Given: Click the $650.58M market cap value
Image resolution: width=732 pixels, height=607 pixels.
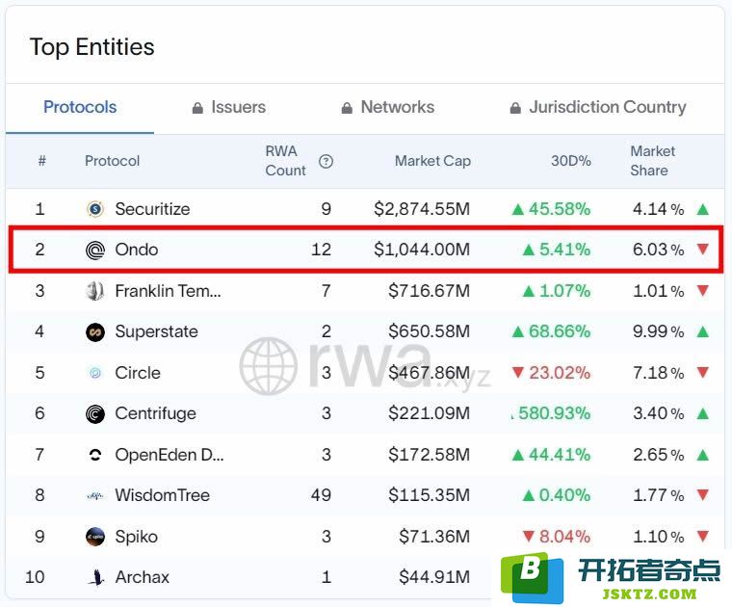Looking at the screenshot, I should click(429, 332).
